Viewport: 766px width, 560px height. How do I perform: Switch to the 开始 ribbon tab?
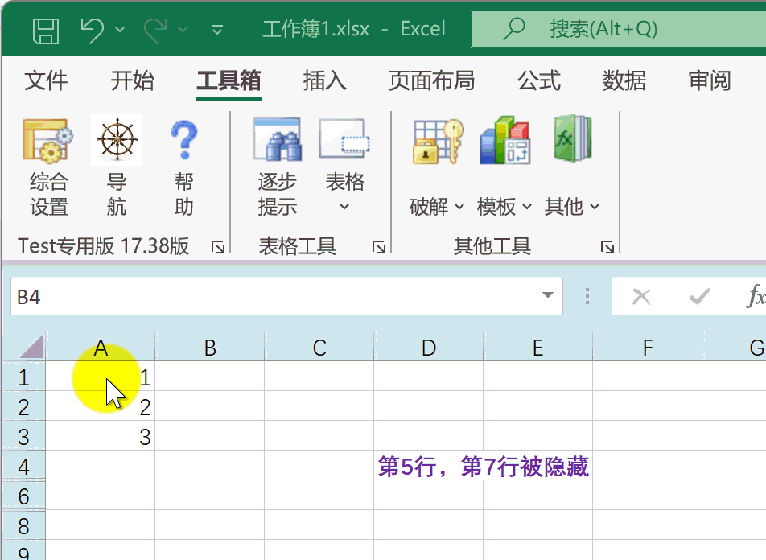[x=132, y=80]
